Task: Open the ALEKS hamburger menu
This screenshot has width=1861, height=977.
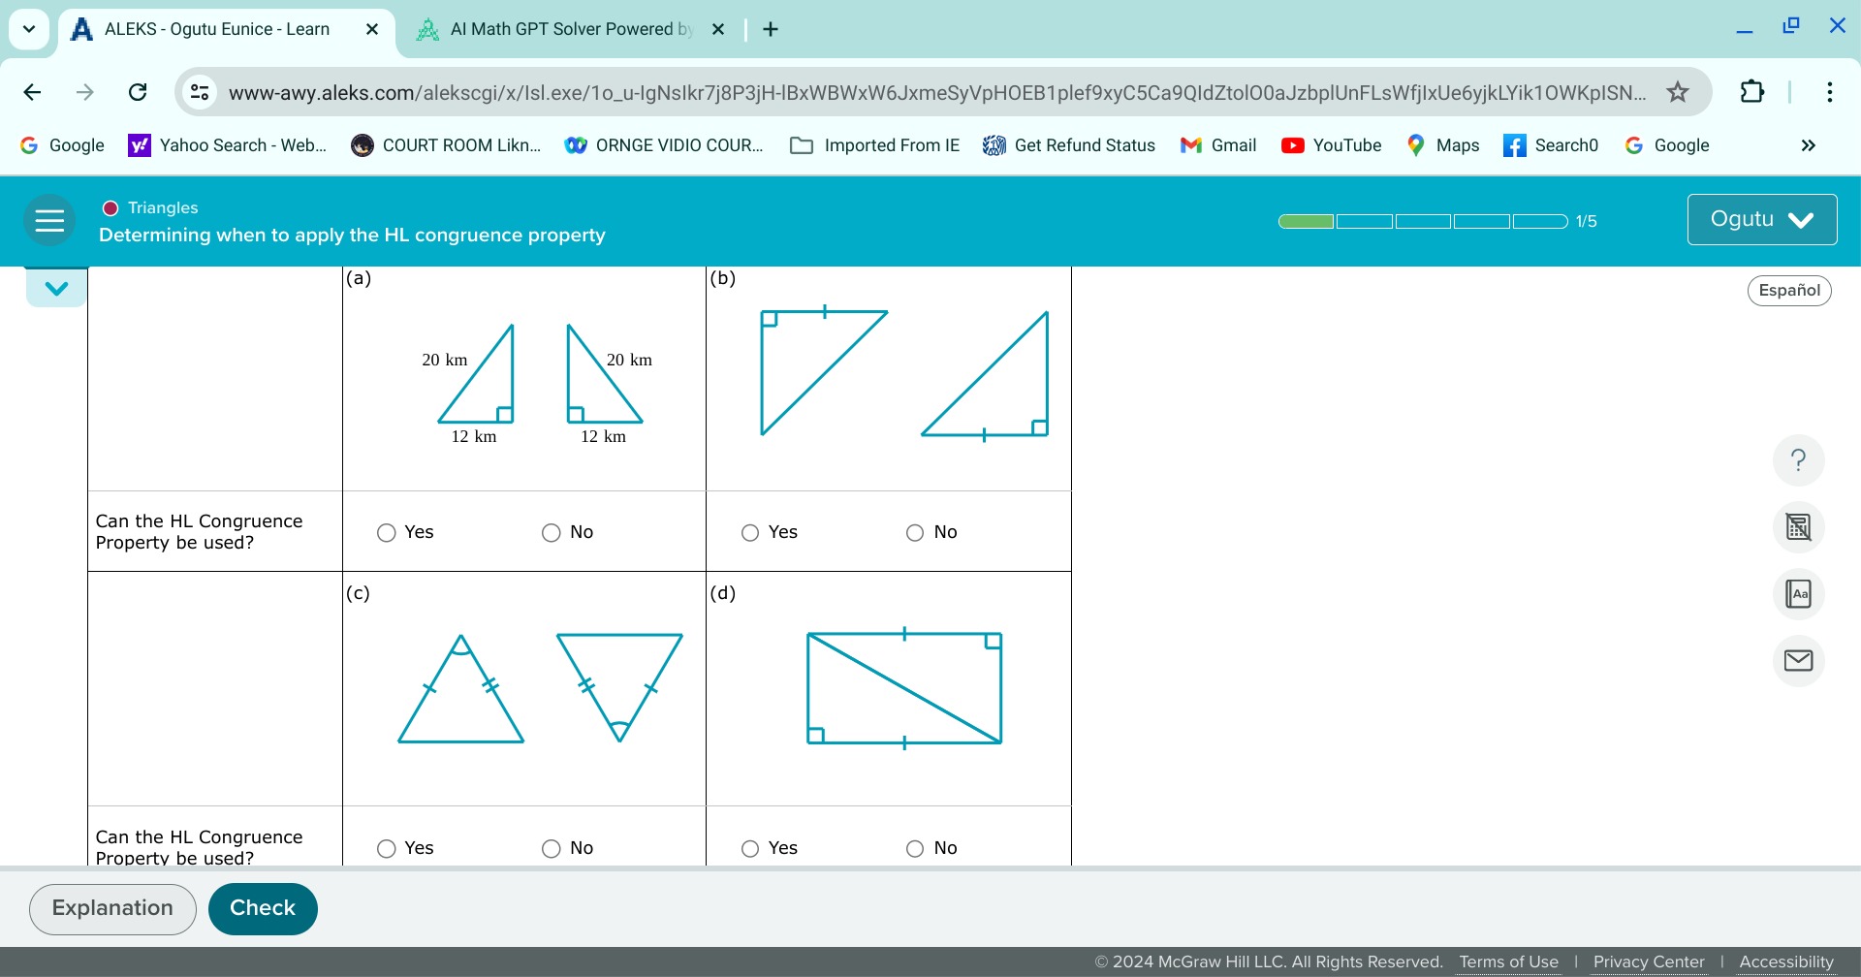Action: [x=49, y=221]
